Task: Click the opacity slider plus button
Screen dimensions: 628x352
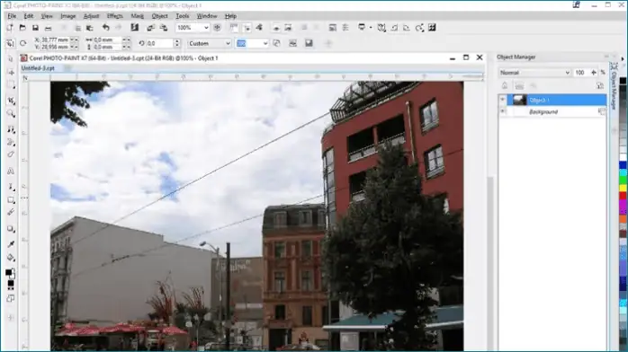Action: tap(594, 73)
